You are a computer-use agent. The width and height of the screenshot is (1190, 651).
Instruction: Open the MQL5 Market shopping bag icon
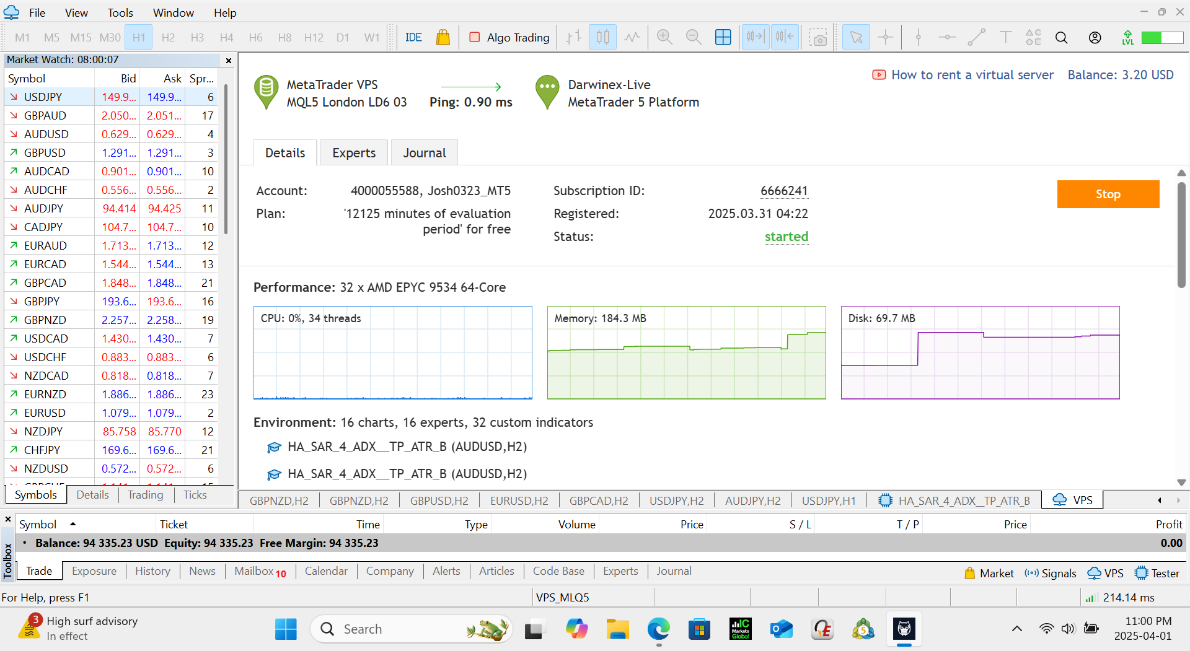[x=443, y=37]
